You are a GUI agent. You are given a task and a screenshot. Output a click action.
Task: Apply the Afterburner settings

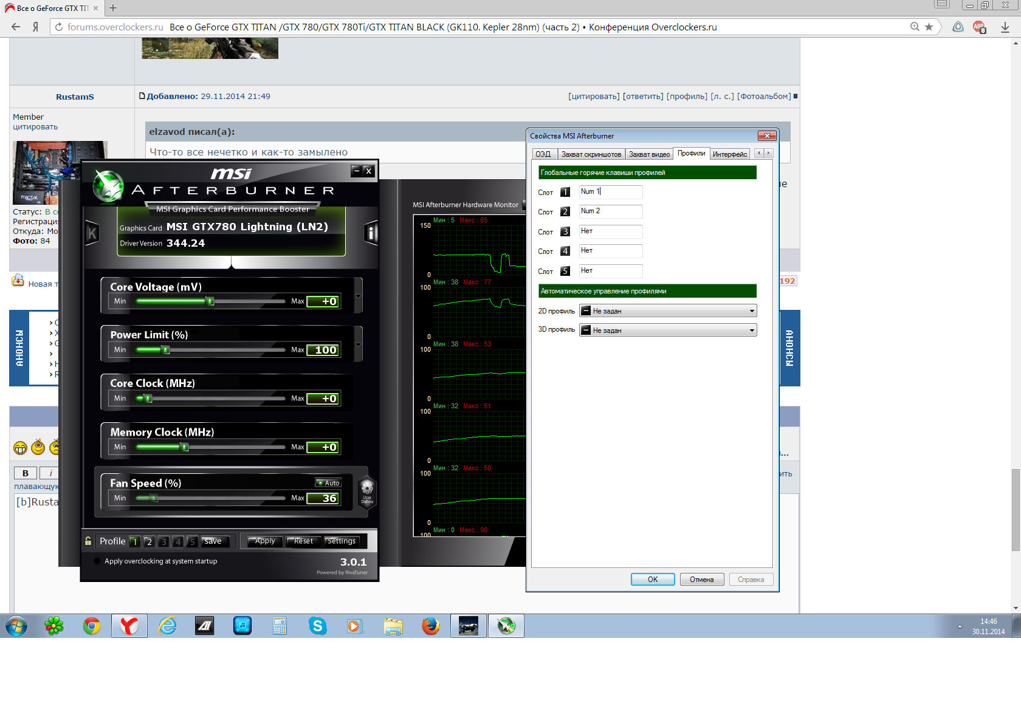(264, 541)
